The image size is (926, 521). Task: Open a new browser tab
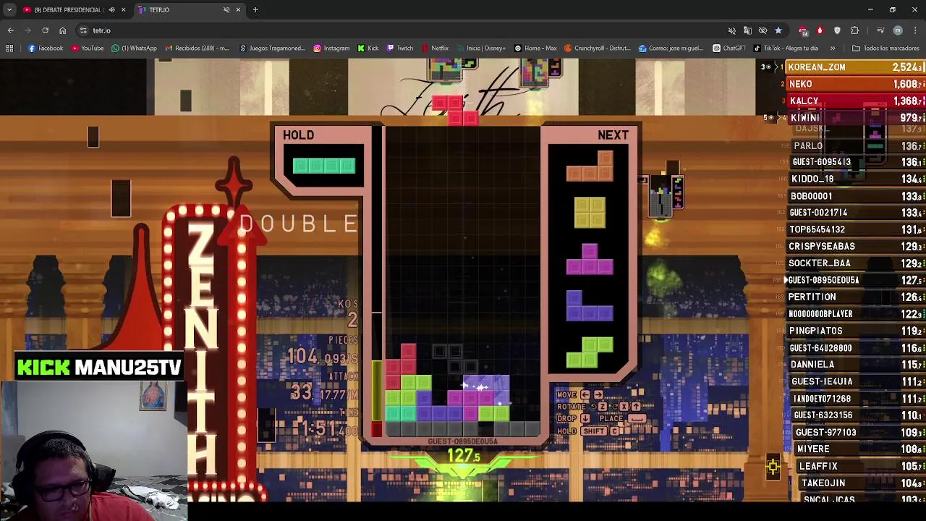pyautogui.click(x=255, y=9)
